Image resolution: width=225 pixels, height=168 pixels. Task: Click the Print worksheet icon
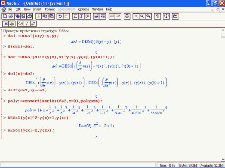pos(30,16)
